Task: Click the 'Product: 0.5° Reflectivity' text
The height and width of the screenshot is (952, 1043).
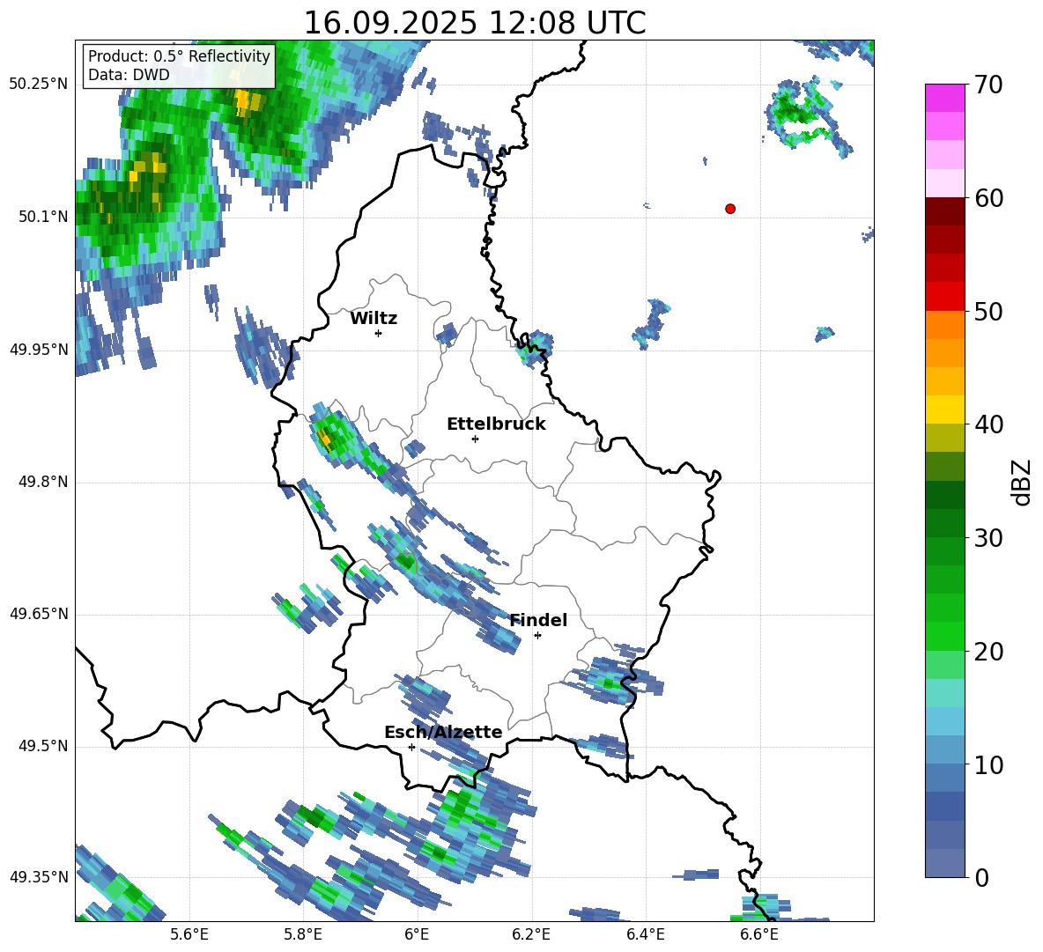Action: tap(179, 55)
